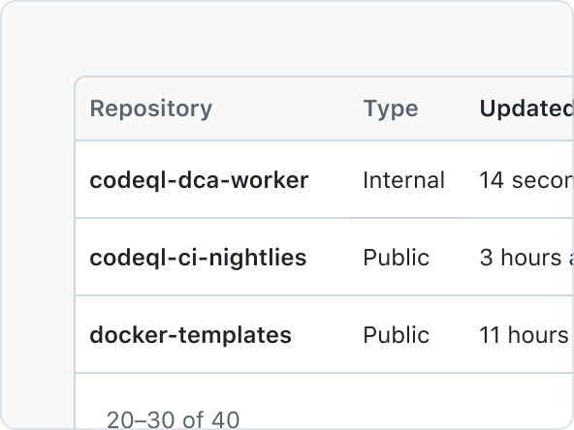Select Public type for codeql-ci-nightlies
Screen dimensions: 574x430
click(397, 258)
